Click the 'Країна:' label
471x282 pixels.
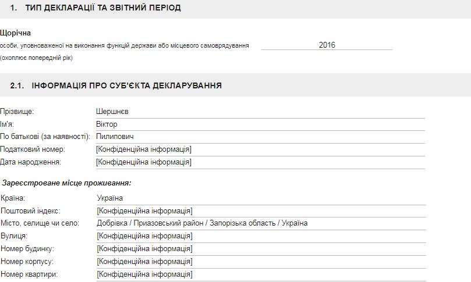click(x=13, y=198)
